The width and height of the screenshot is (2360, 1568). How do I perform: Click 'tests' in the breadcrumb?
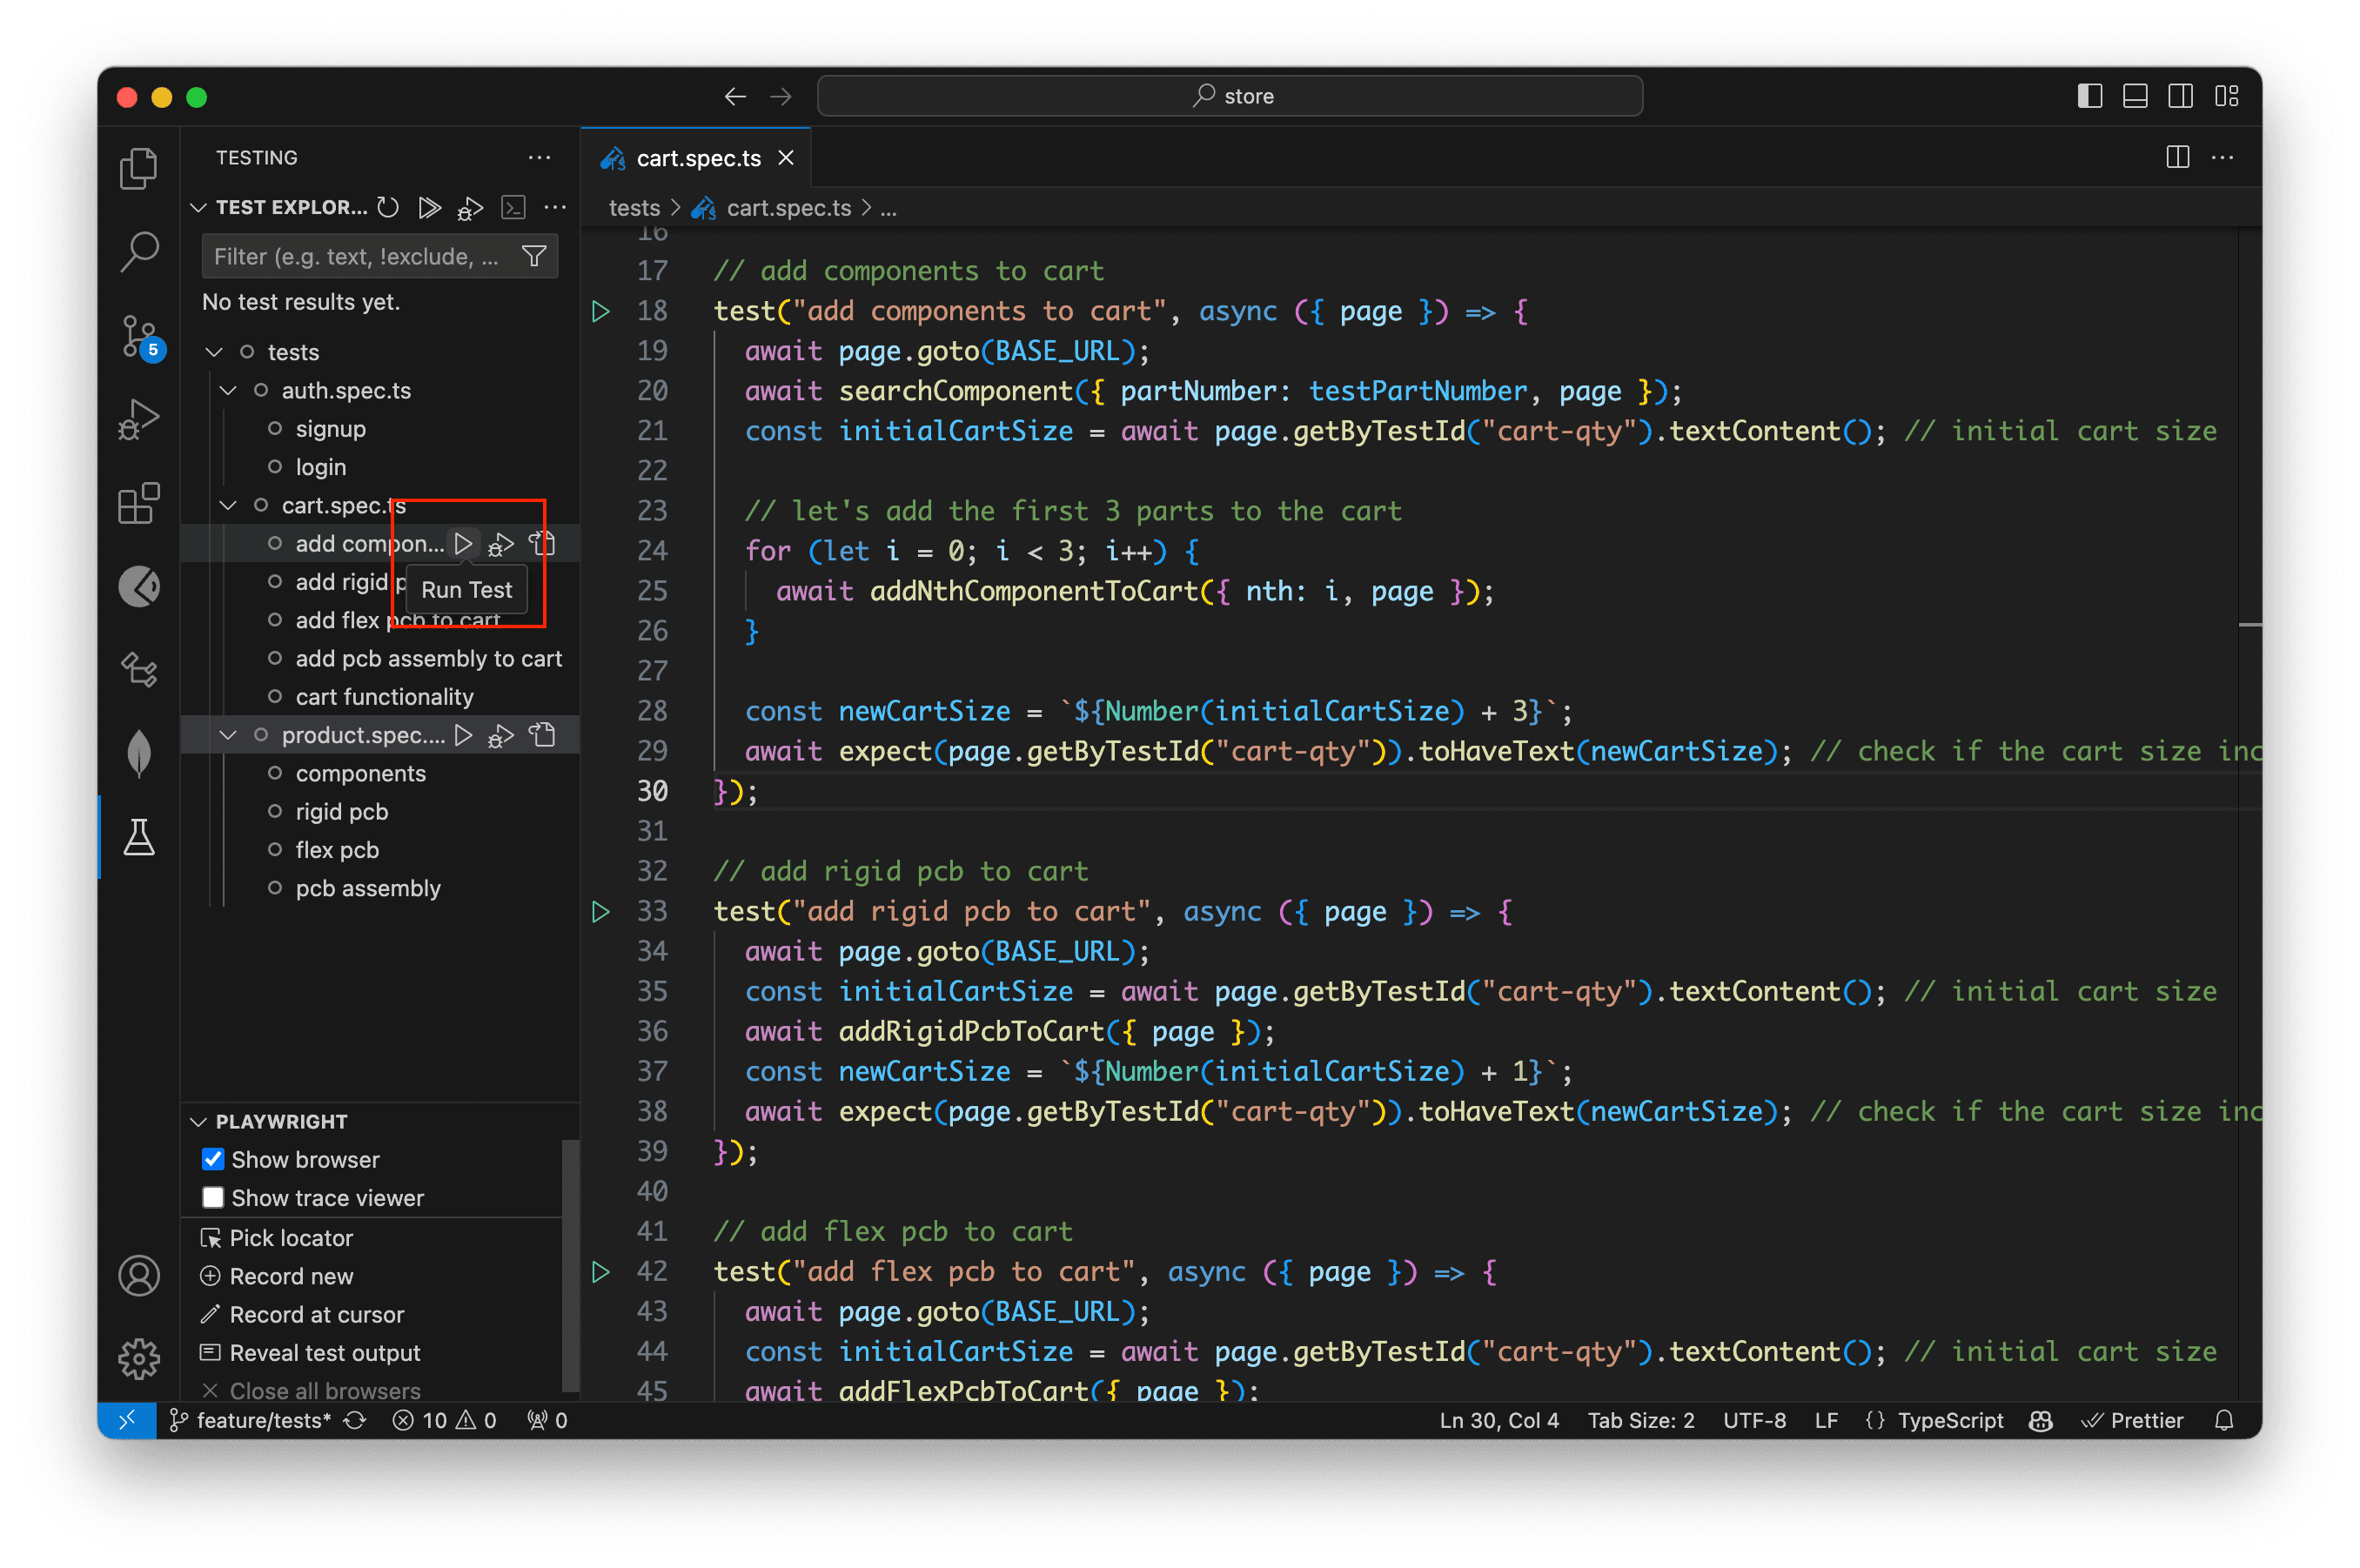click(634, 208)
